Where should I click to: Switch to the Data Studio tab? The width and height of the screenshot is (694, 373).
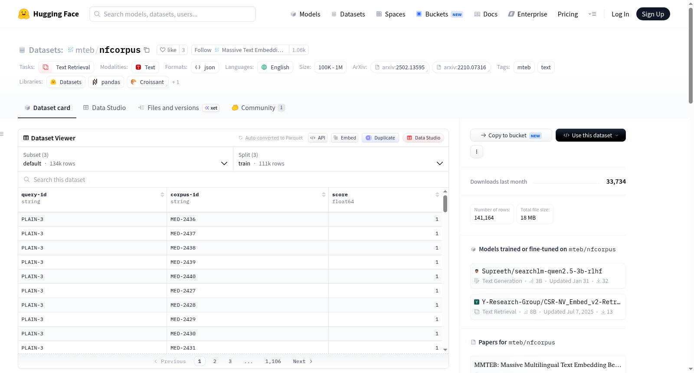(x=105, y=108)
